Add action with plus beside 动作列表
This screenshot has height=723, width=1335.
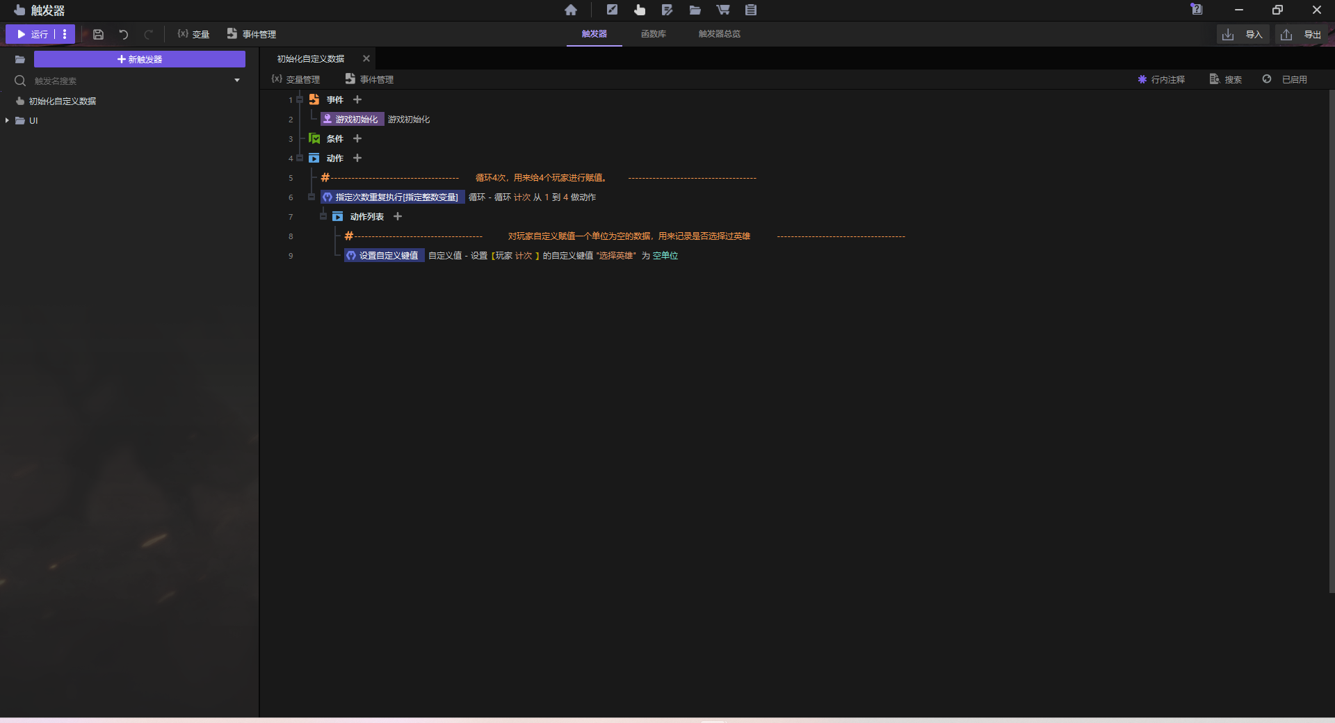[398, 216]
